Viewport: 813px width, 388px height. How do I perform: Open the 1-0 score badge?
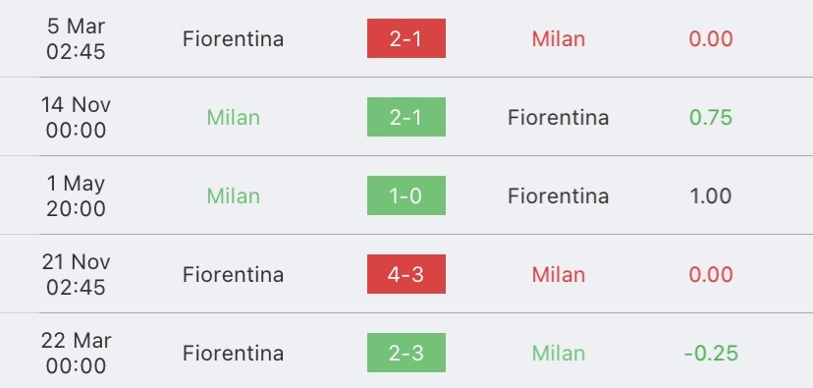(406, 195)
